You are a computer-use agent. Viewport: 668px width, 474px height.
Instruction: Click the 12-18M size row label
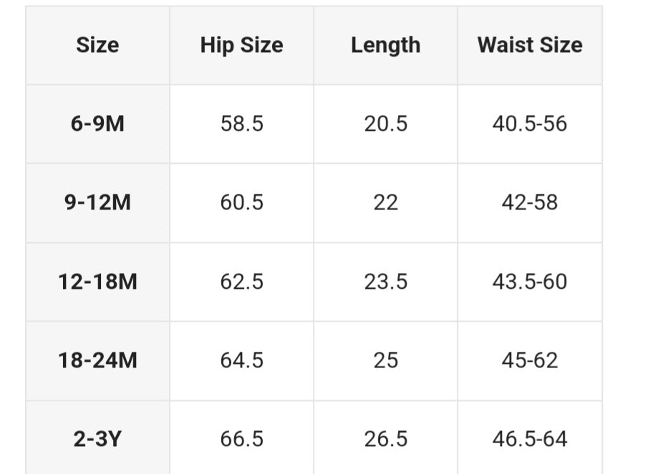(97, 282)
